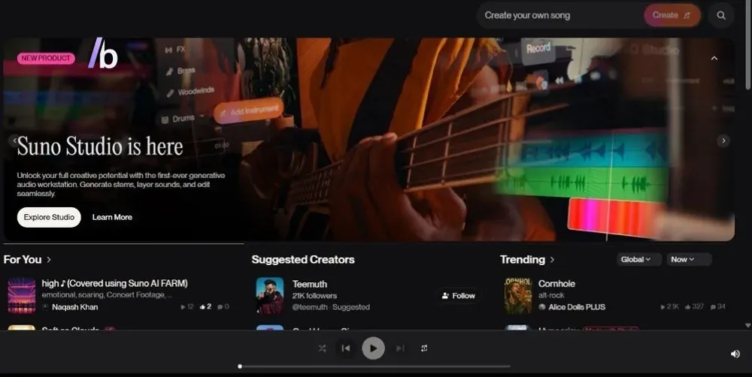The width and height of the screenshot is (752, 377).
Task: Open the Now time range dropdown
Action: tap(689, 259)
